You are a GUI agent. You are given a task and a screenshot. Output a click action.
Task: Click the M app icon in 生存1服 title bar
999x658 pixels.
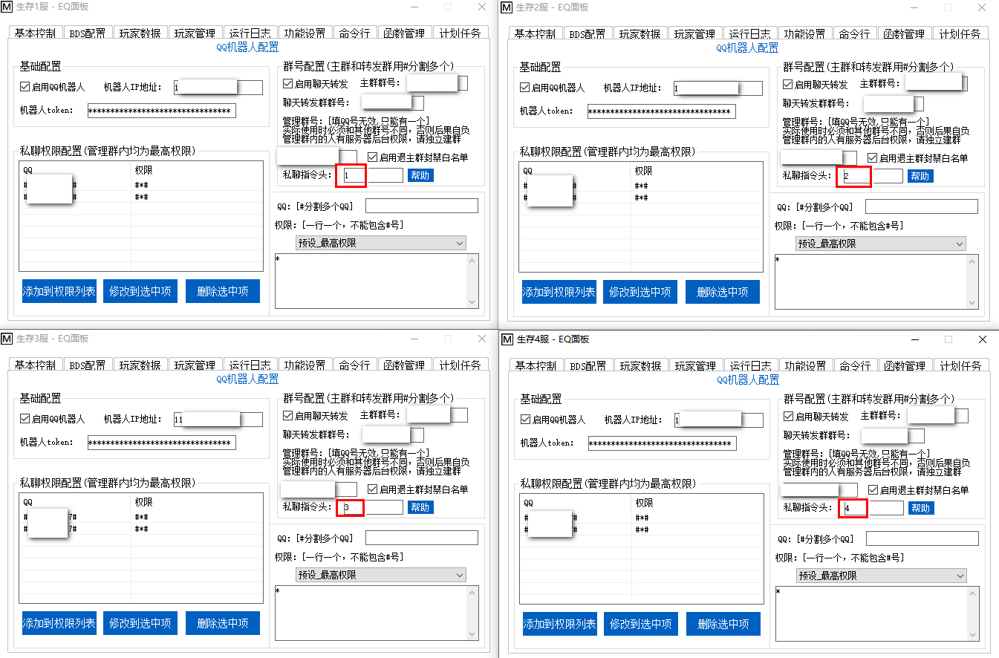[x=7, y=7]
